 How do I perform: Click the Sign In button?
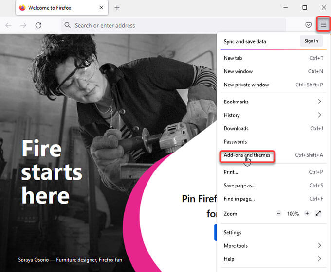pyautogui.click(x=311, y=41)
